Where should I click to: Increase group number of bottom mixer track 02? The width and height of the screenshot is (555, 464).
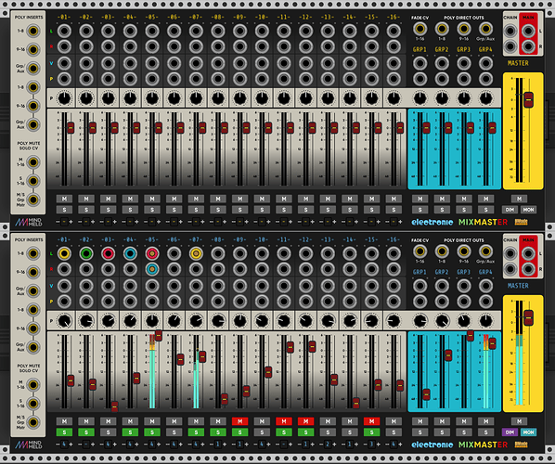[x=93, y=445]
